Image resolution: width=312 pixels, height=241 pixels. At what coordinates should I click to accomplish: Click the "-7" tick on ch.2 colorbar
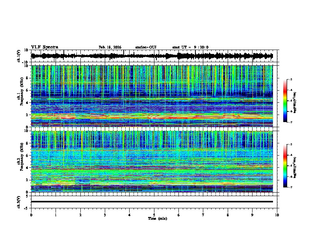290,187
